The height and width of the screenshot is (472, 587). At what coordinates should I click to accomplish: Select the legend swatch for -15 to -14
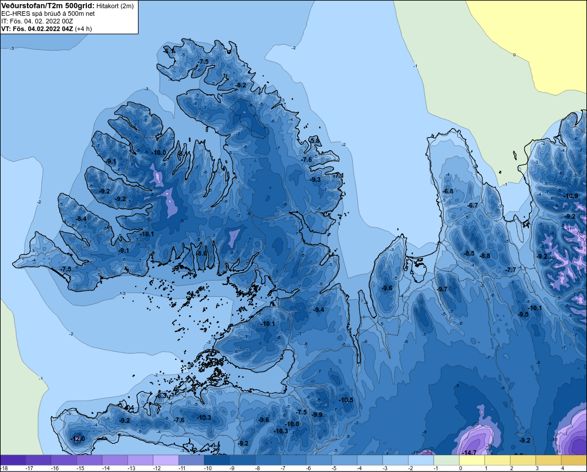[89, 460]
